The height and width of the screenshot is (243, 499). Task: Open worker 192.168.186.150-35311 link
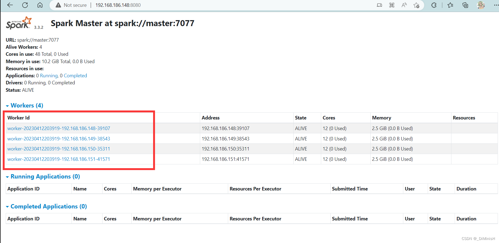click(x=59, y=149)
